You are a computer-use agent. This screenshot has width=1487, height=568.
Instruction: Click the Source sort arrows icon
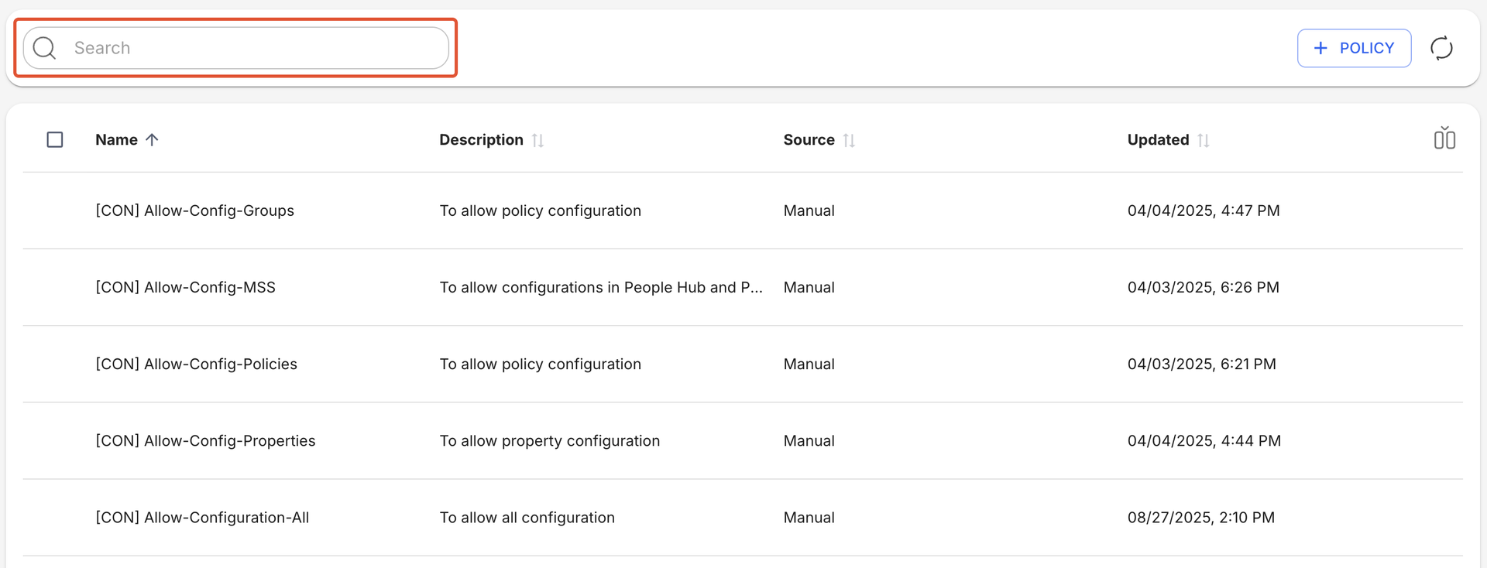click(849, 140)
